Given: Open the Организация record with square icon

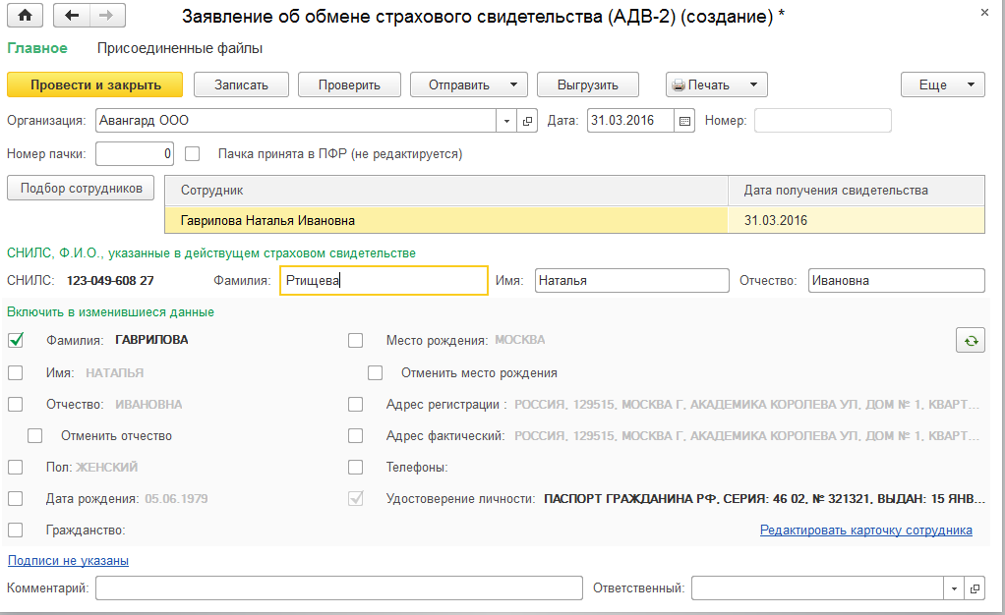Looking at the screenshot, I should [x=529, y=121].
